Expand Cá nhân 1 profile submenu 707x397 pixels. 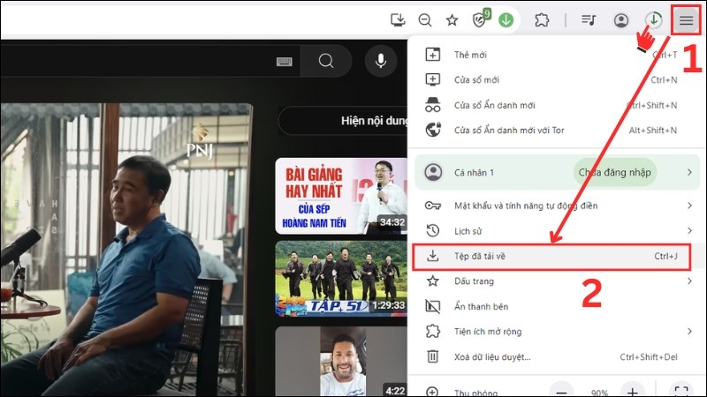pyautogui.click(x=558, y=172)
